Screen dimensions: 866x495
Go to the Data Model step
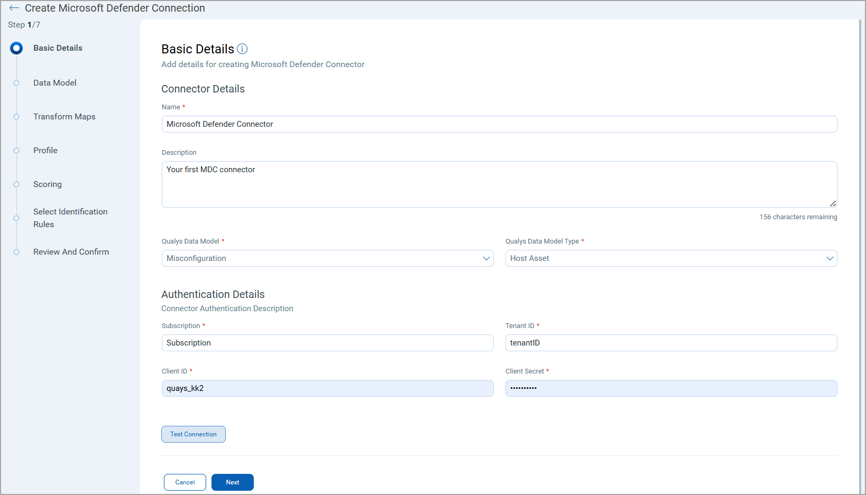pyautogui.click(x=54, y=83)
